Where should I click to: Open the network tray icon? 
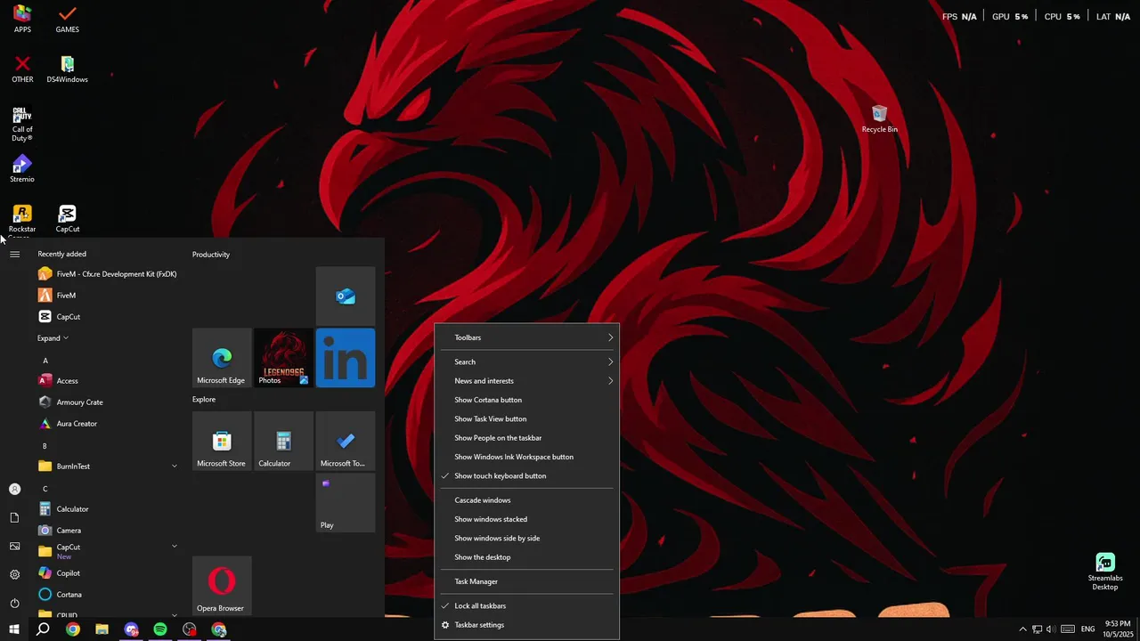1037,629
